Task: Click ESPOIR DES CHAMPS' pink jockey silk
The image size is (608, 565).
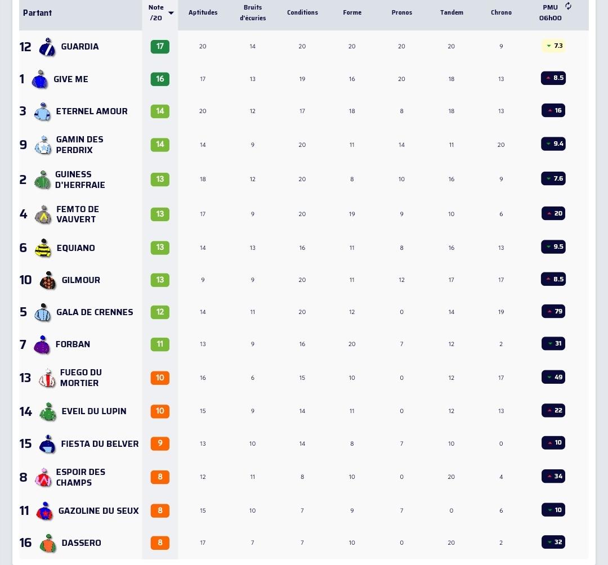Action: tap(43, 477)
